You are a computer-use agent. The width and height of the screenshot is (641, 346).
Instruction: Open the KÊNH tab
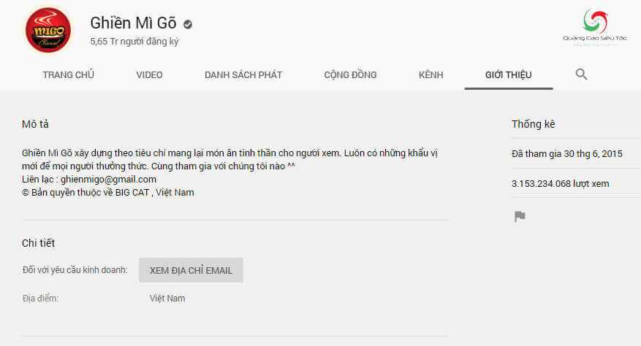click(x=431, y=75)
